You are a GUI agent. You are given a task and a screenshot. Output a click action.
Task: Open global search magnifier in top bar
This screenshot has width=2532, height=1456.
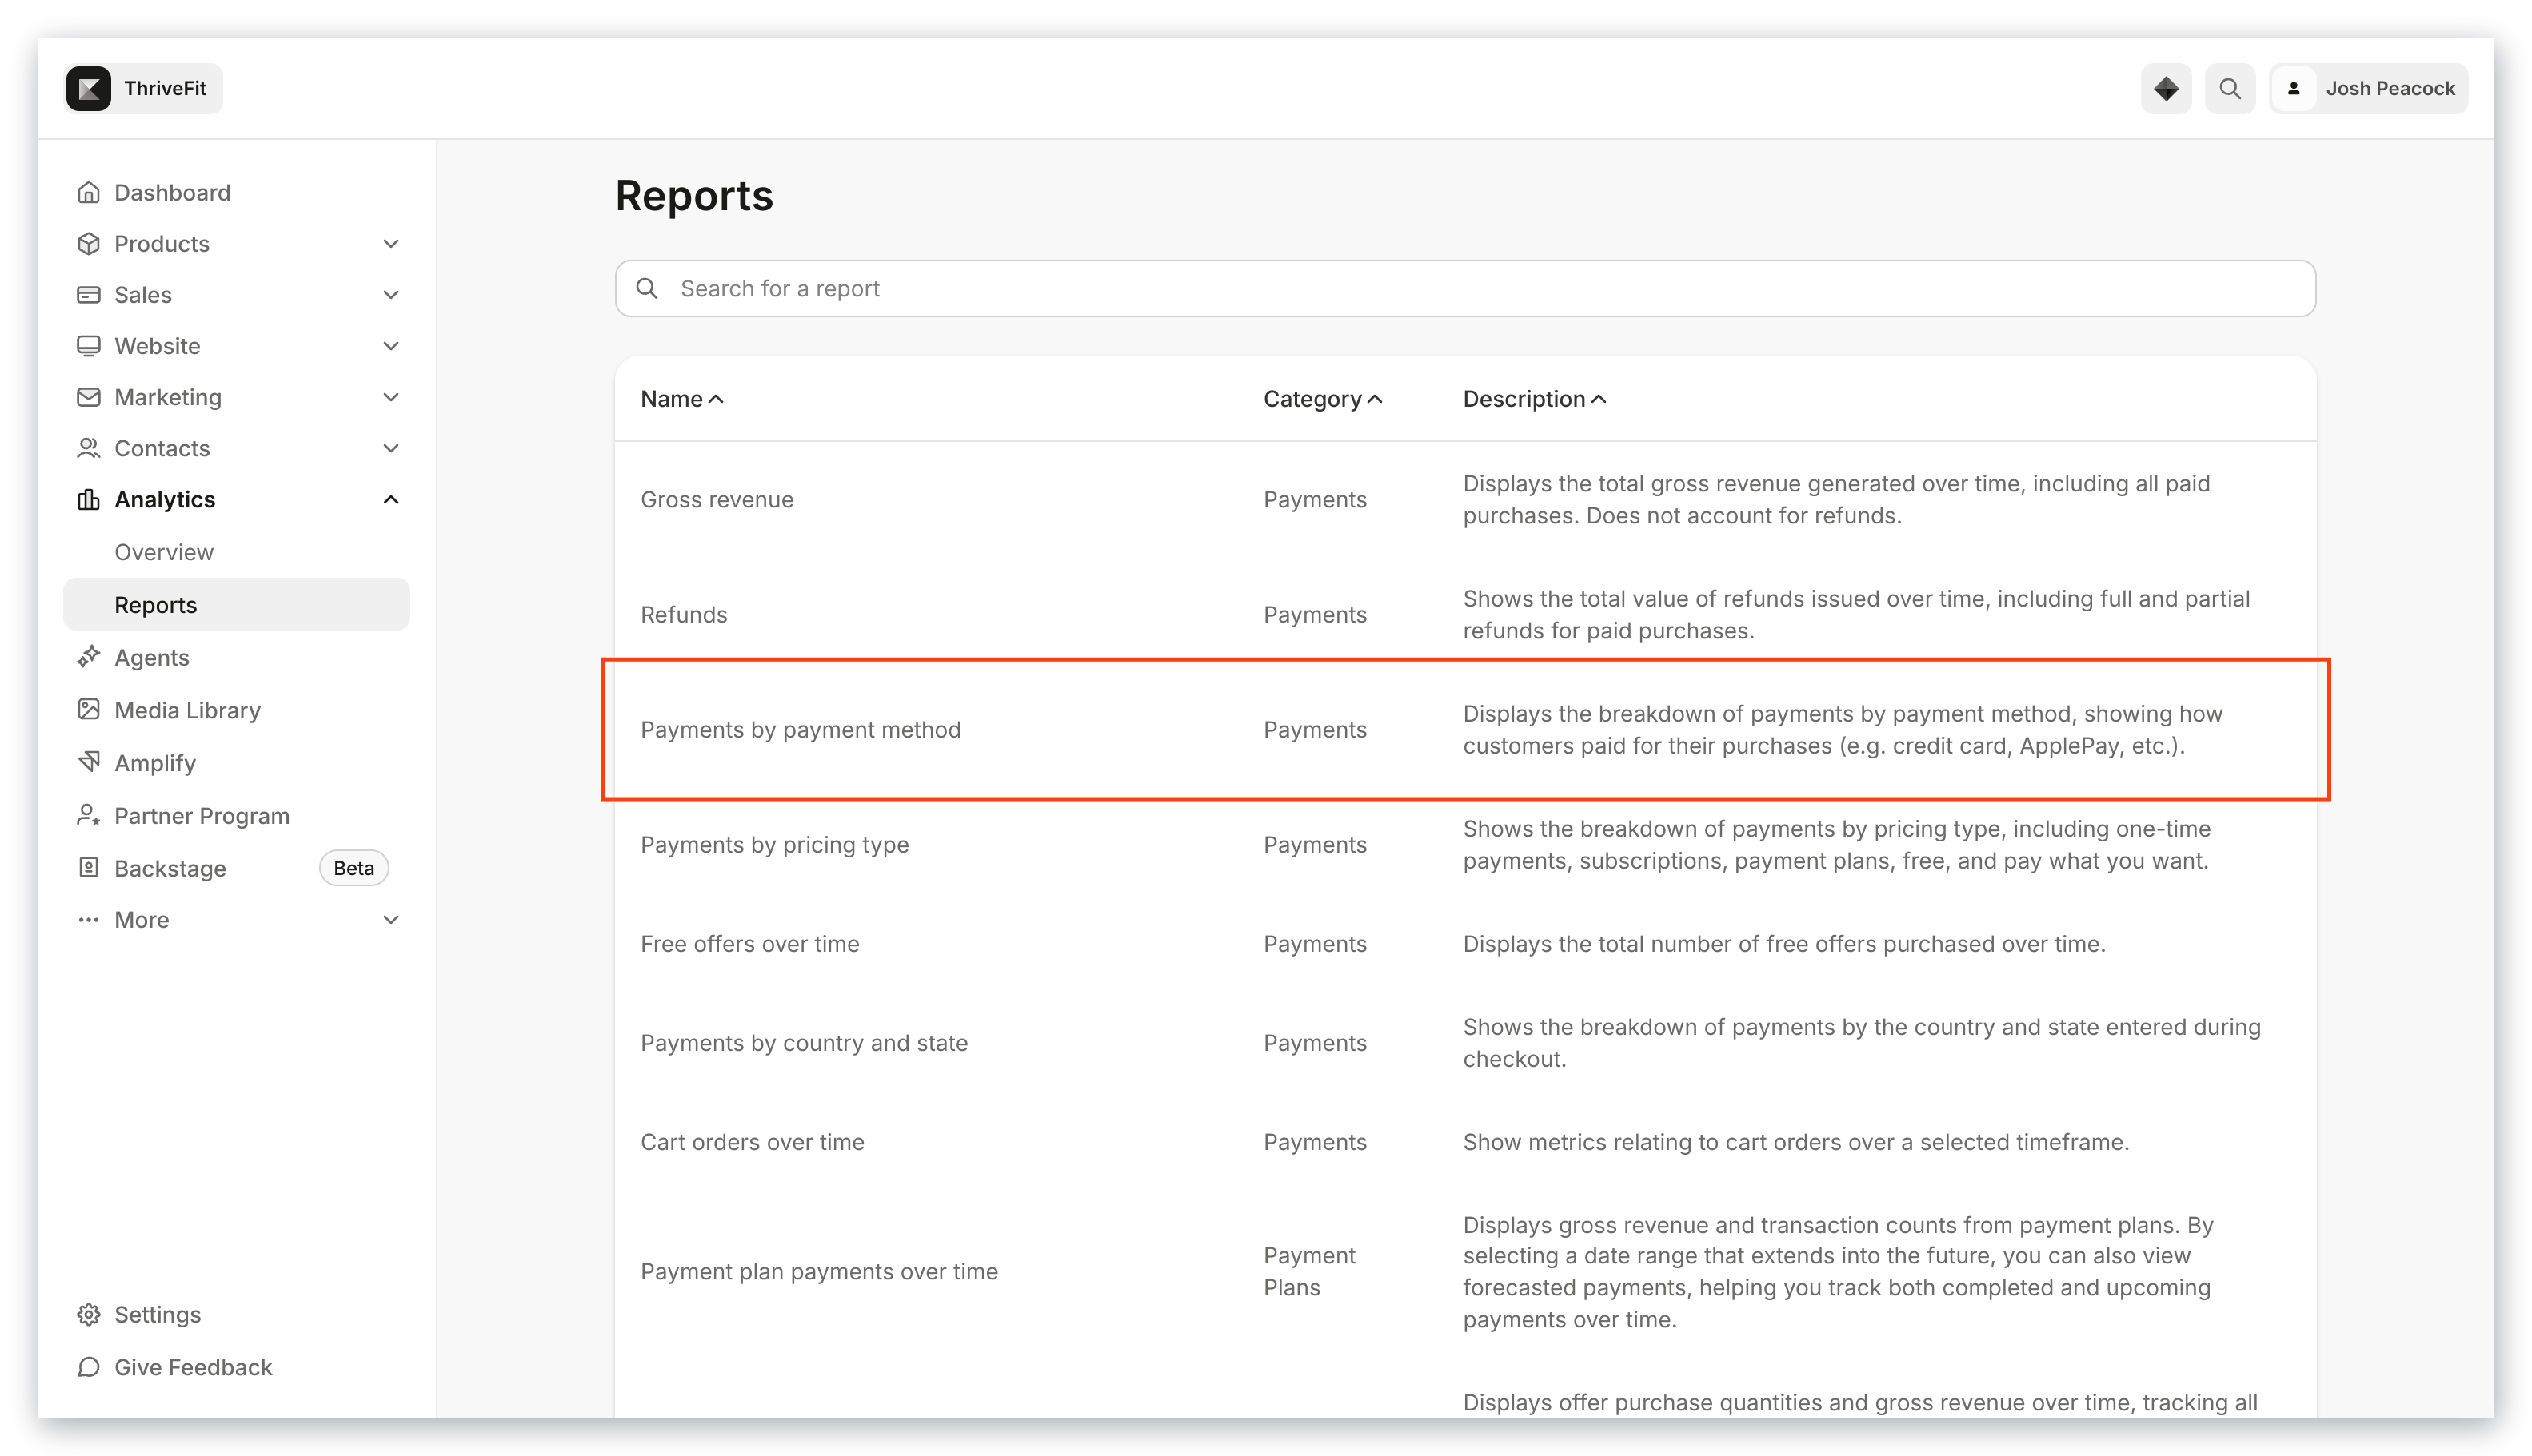(x=2230, y=88)
